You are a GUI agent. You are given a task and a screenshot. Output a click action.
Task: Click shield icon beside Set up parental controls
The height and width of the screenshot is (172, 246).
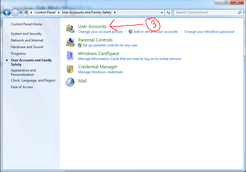coord(80,45)
